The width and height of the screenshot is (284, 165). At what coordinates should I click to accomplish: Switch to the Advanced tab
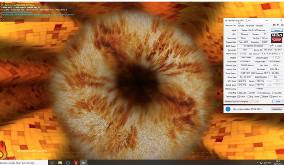(x=250, y=25)
